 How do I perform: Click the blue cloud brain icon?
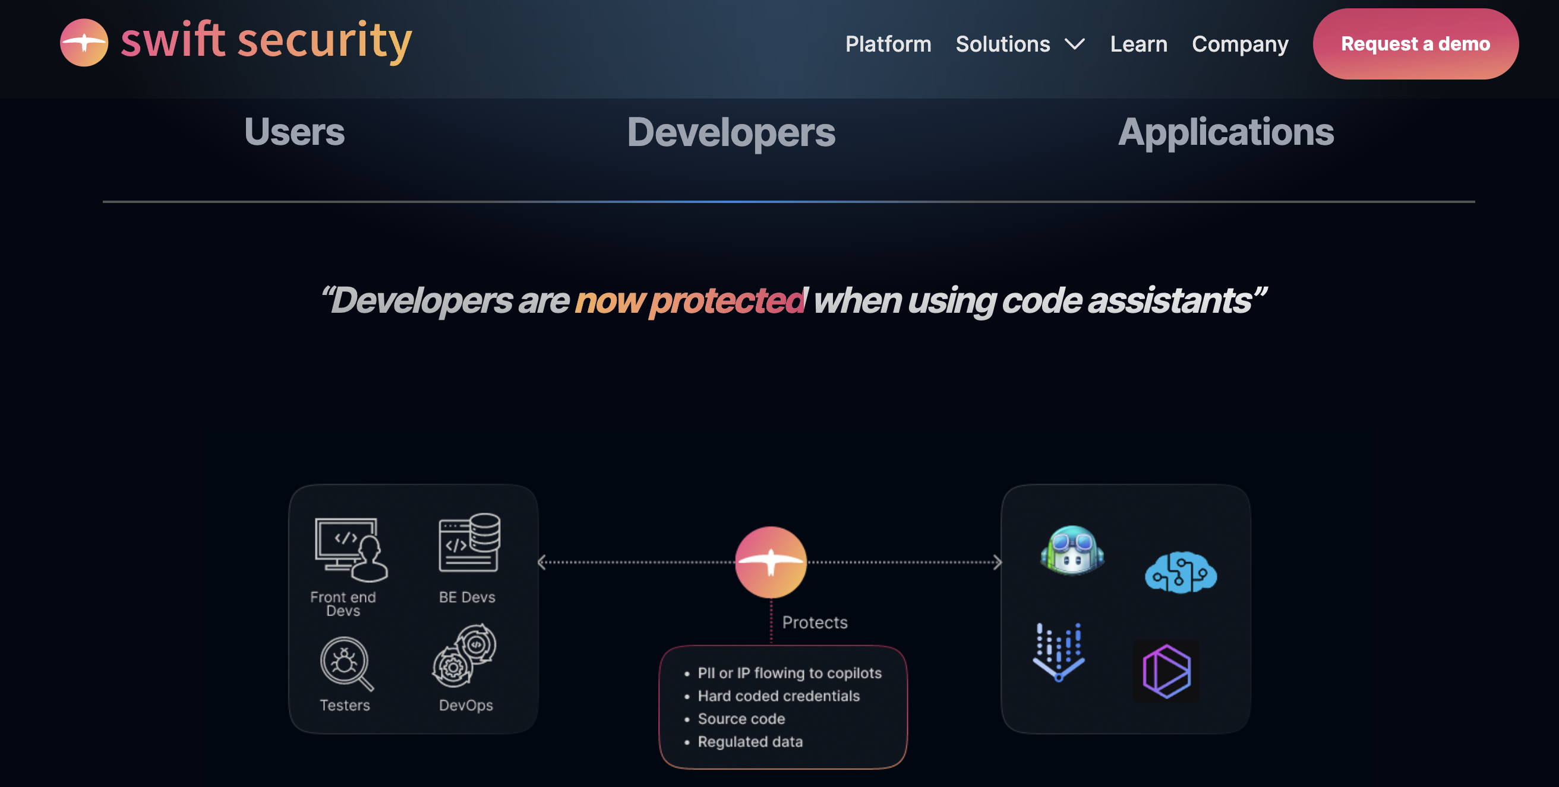(1180, 572)
